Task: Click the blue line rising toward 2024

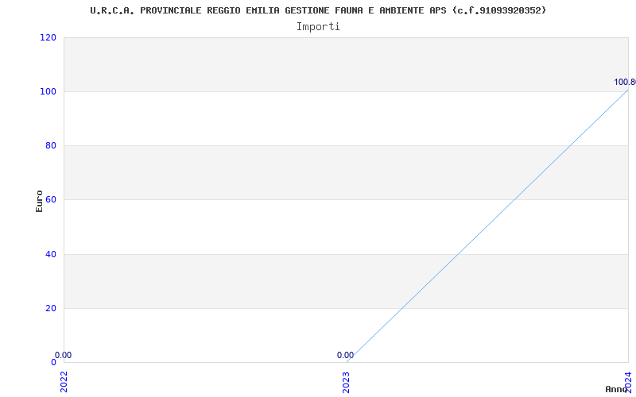Action: coord(487,225)
